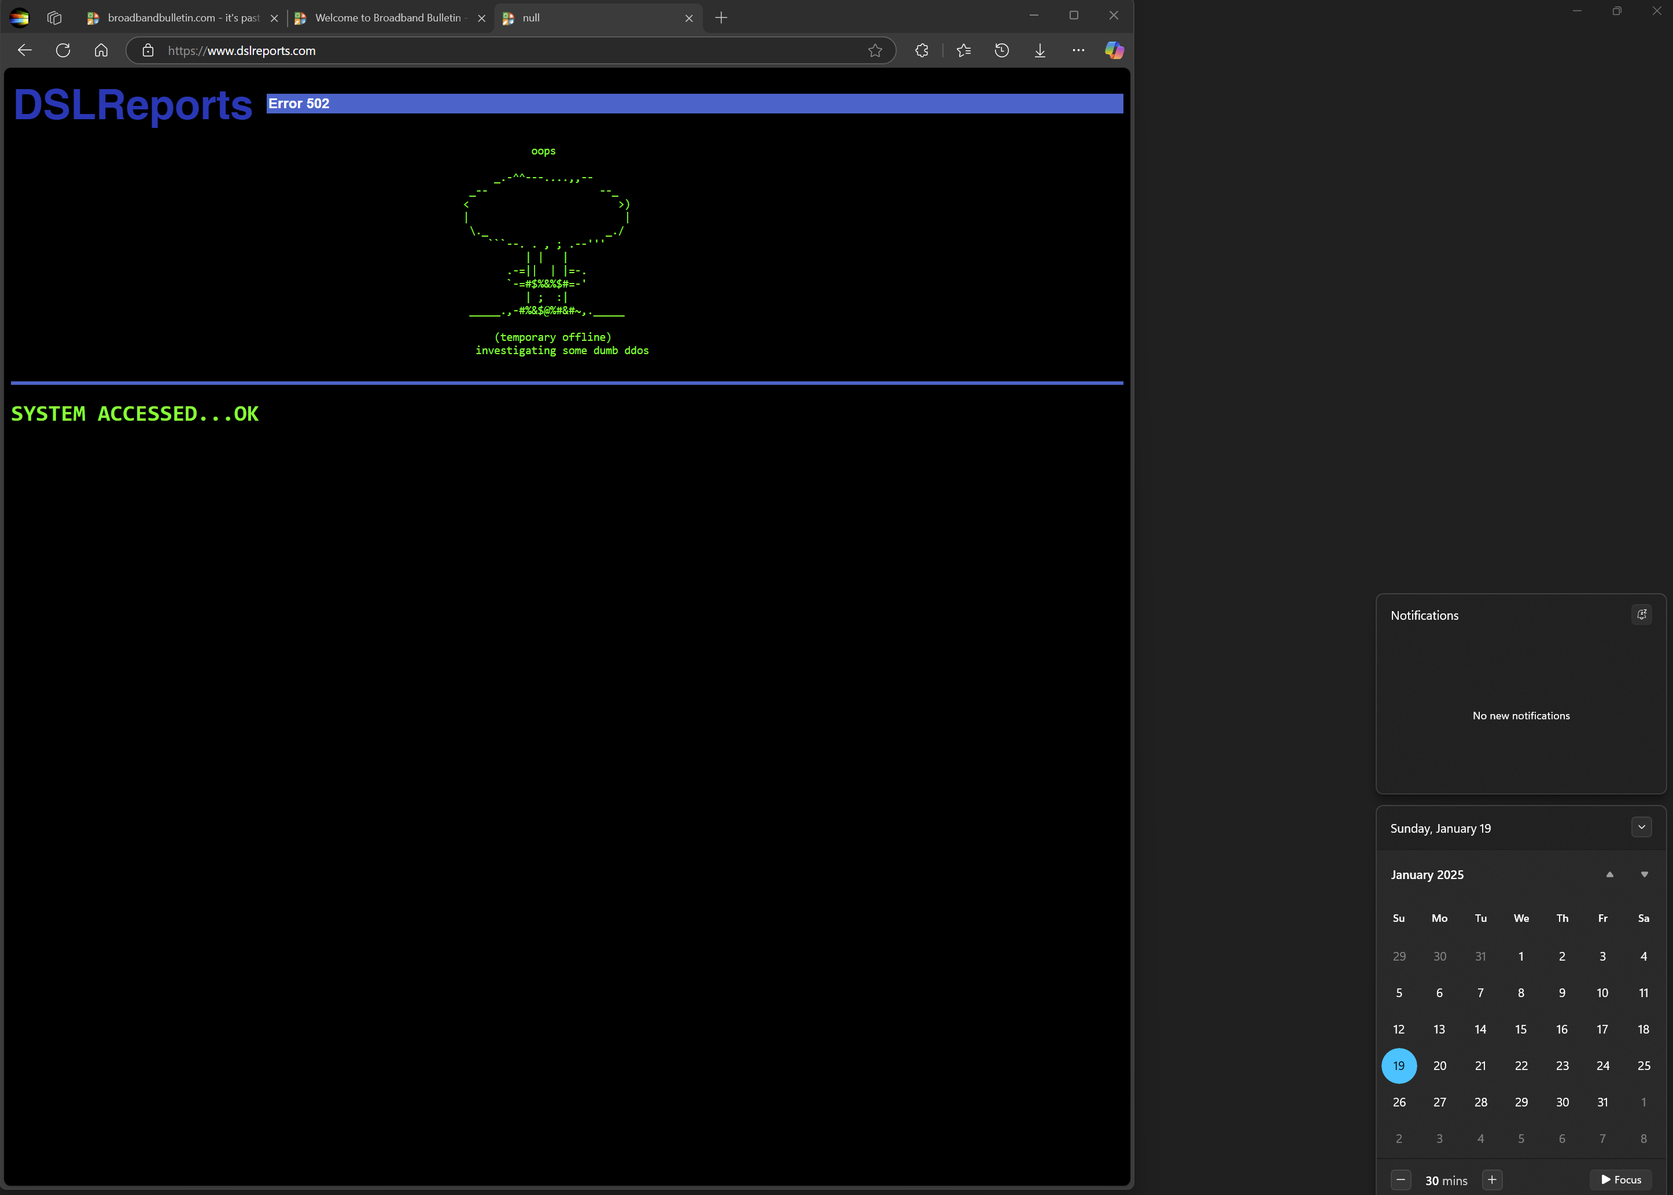1673x1195 pixels.
Task: View site information lock icon
Action: click(x=149, y=50)
